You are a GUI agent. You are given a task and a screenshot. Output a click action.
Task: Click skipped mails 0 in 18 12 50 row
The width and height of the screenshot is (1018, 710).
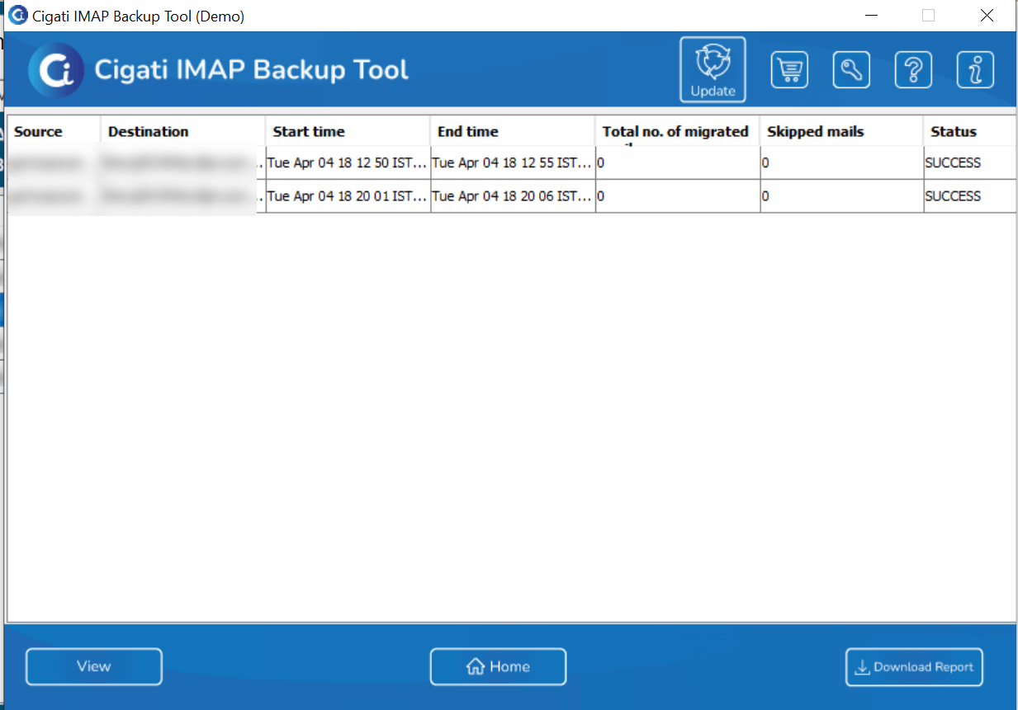(x=841, y=163)
